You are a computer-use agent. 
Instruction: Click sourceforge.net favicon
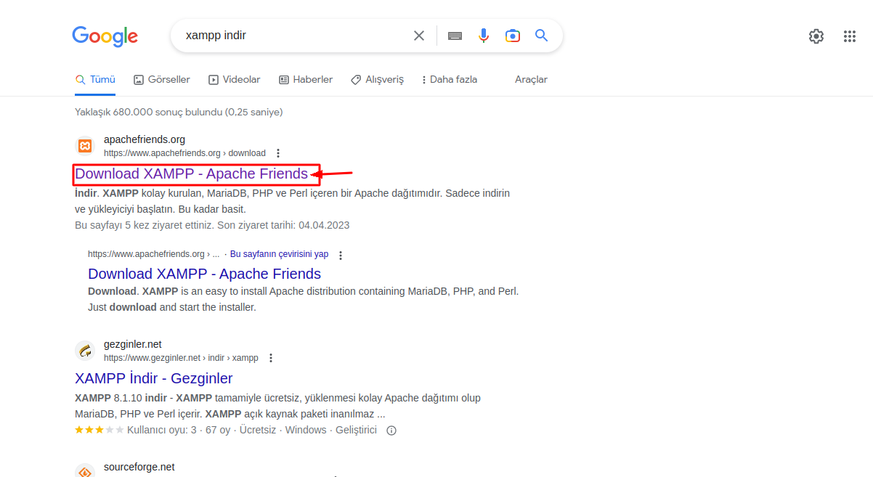(85, 470)
